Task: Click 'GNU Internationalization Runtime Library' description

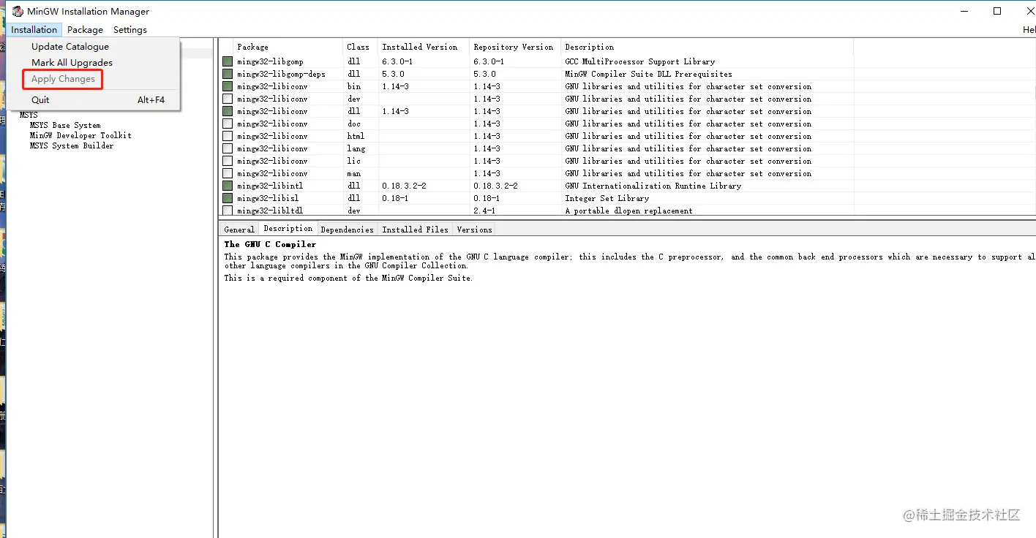Action: click(x=653, y=186)
